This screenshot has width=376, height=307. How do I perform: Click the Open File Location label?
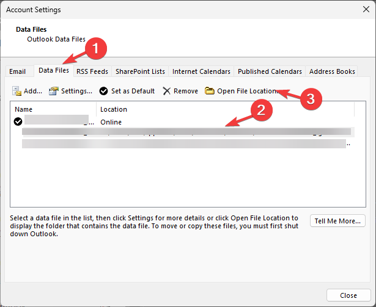pos(248,91)
